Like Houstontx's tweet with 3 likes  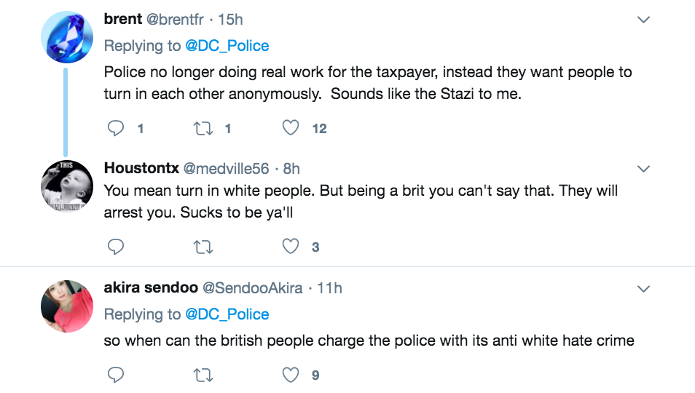click(x=291, y=247)
